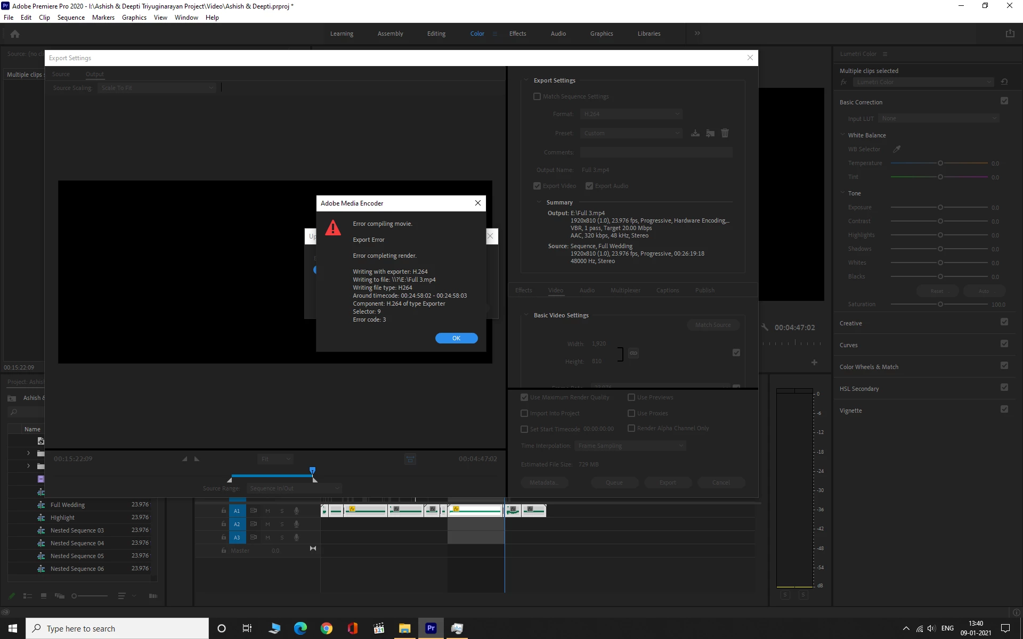Screen dimensions: 1023x639
Task: Toggle the Basic Correction checkbox
Action: (x=1004, y=101)
